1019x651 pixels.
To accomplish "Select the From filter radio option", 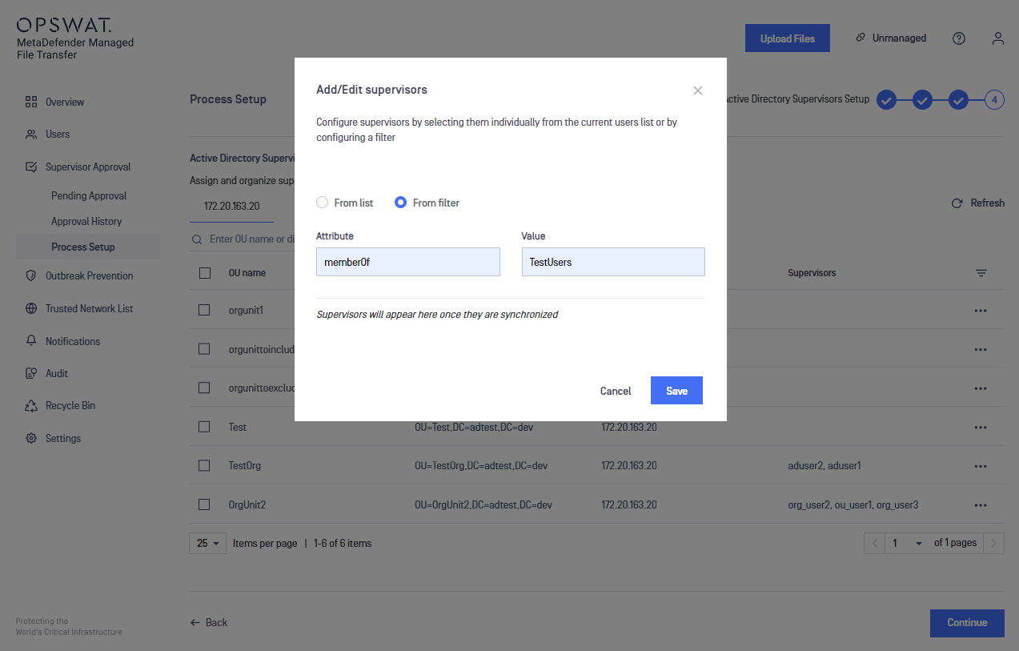I will point(401,203).
